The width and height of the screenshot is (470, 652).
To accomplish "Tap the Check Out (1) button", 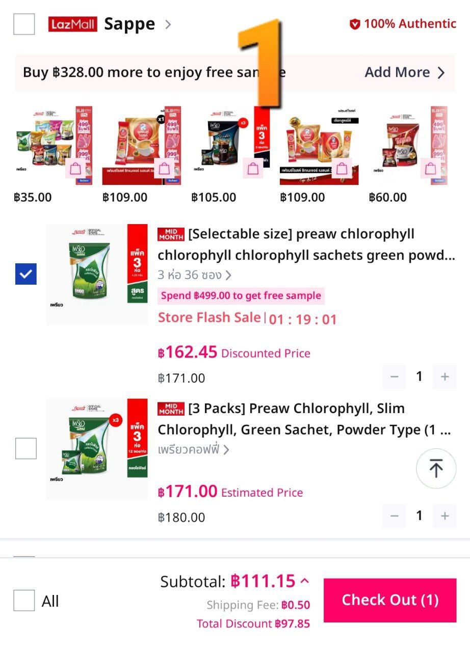I will 390,600.
